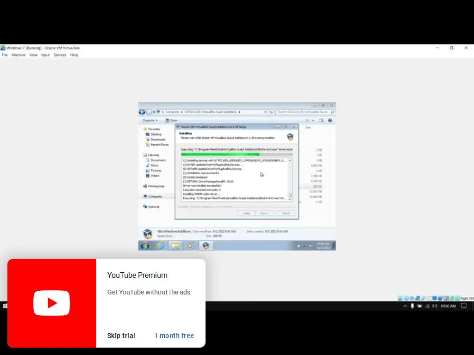Open Music library in navigation pane

[152, 165]
